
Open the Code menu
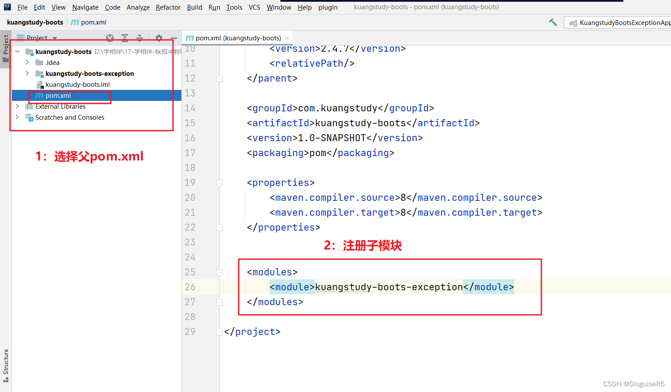point(113,7)
